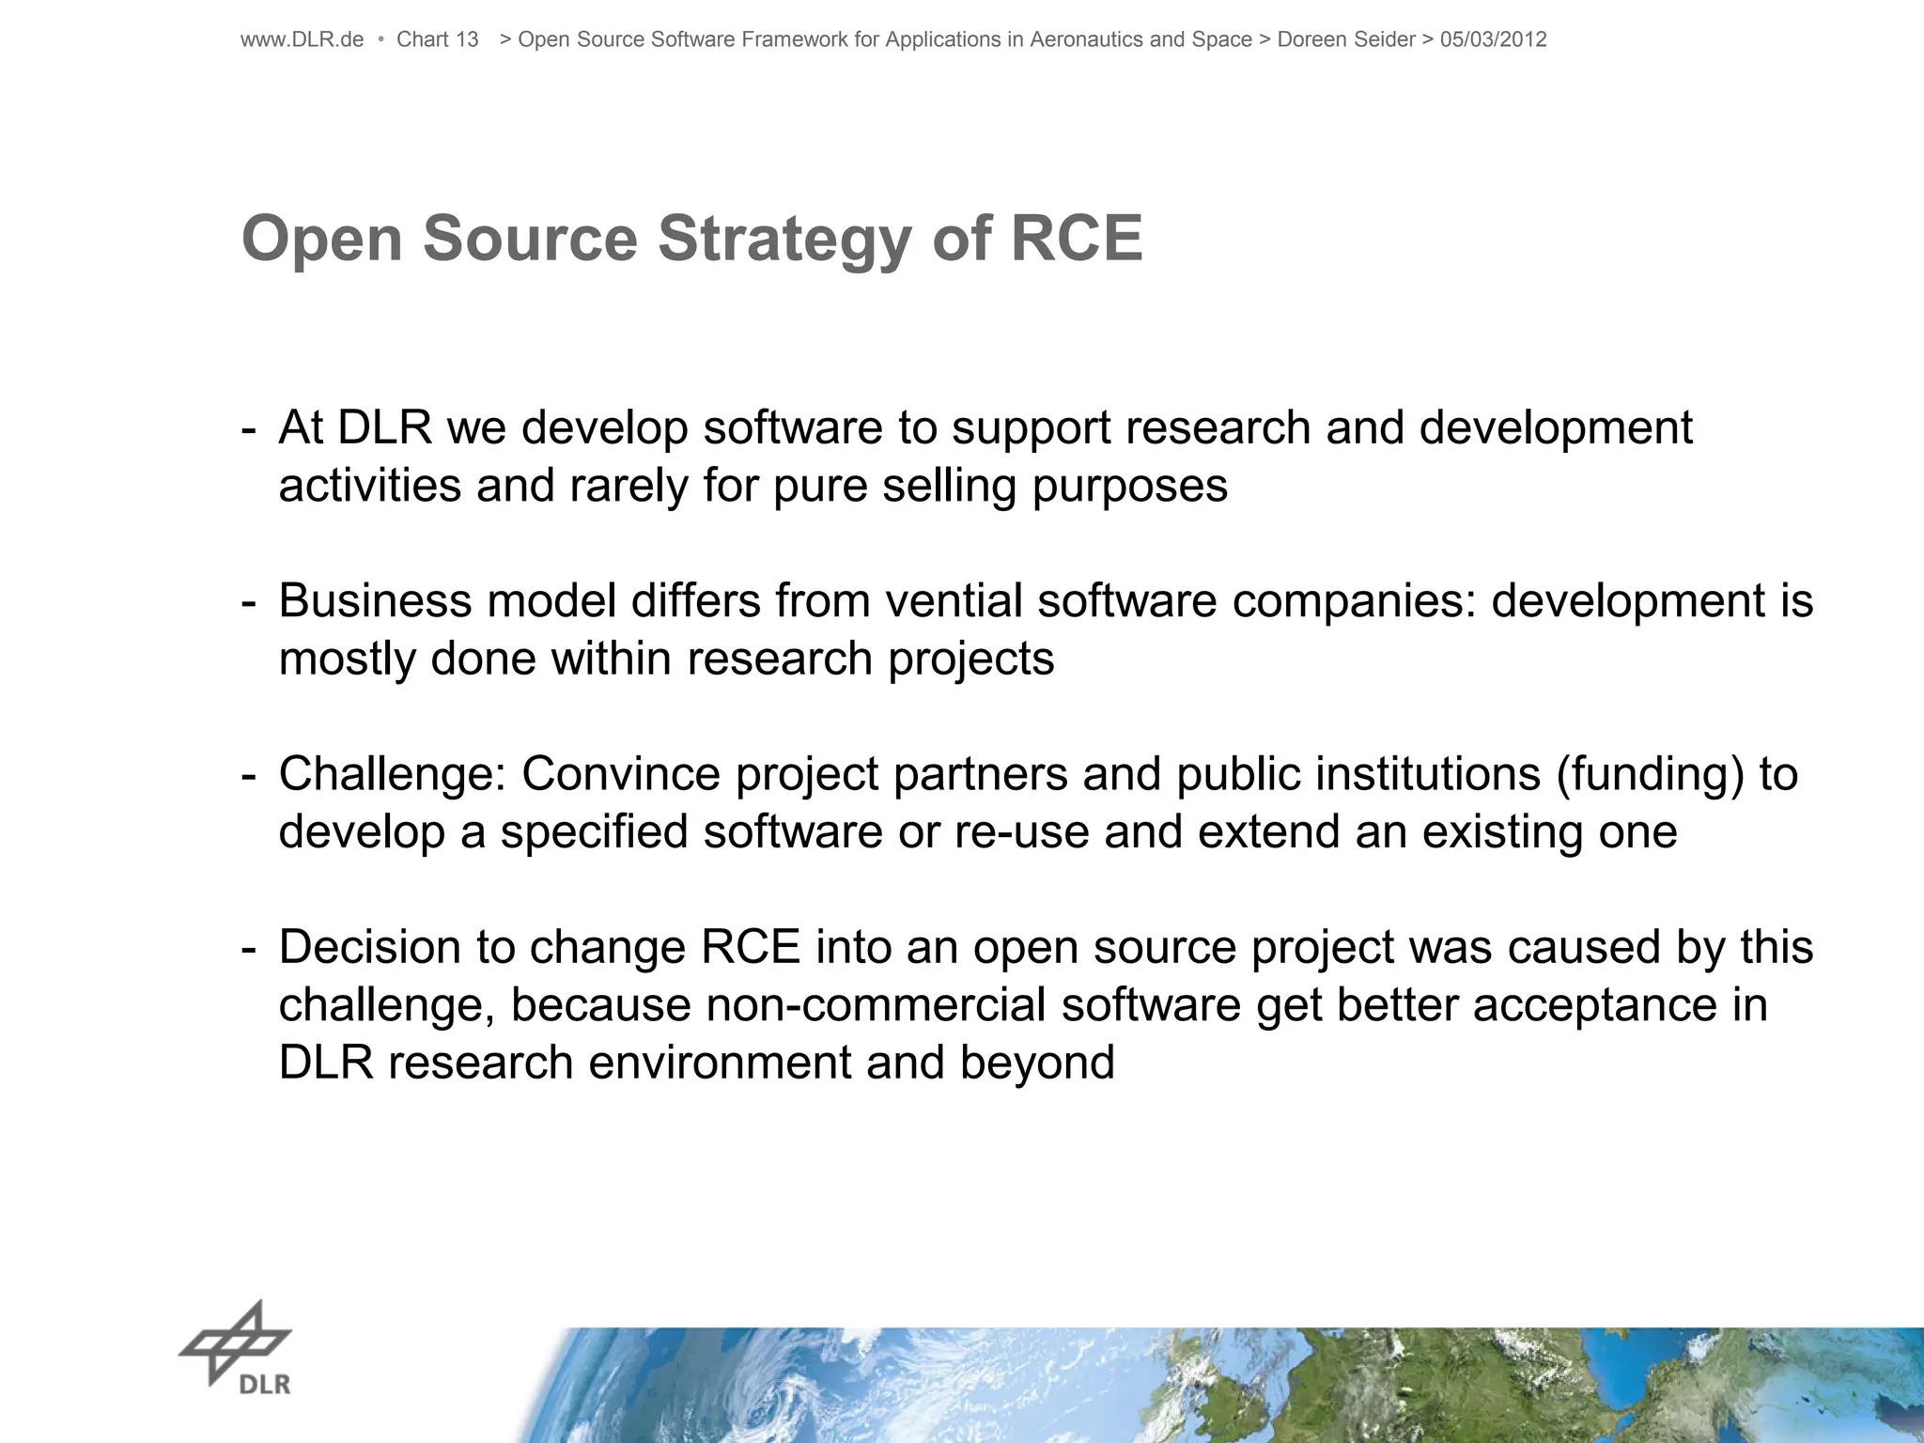Click the line 'mostly done within research projects'
The height and width of the screenshot is (1443, 1924).
coord(666,659)
